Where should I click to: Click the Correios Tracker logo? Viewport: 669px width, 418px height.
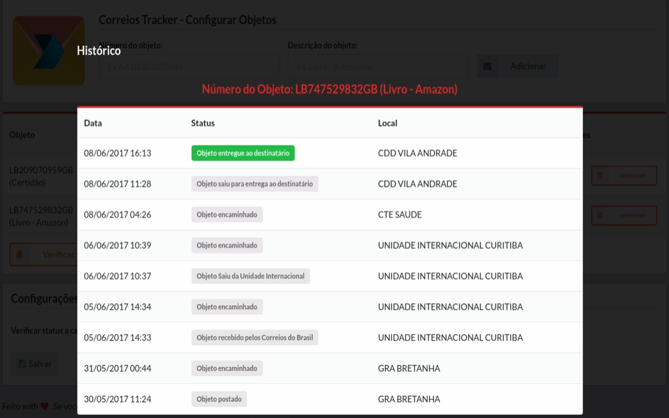(49, 51)
